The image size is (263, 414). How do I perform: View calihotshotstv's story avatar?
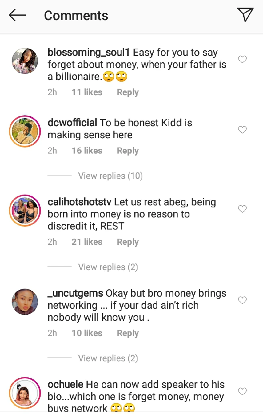[x=25, y=210]
